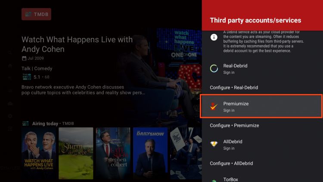Click the TorBox green logo icon

pos(214,179)
